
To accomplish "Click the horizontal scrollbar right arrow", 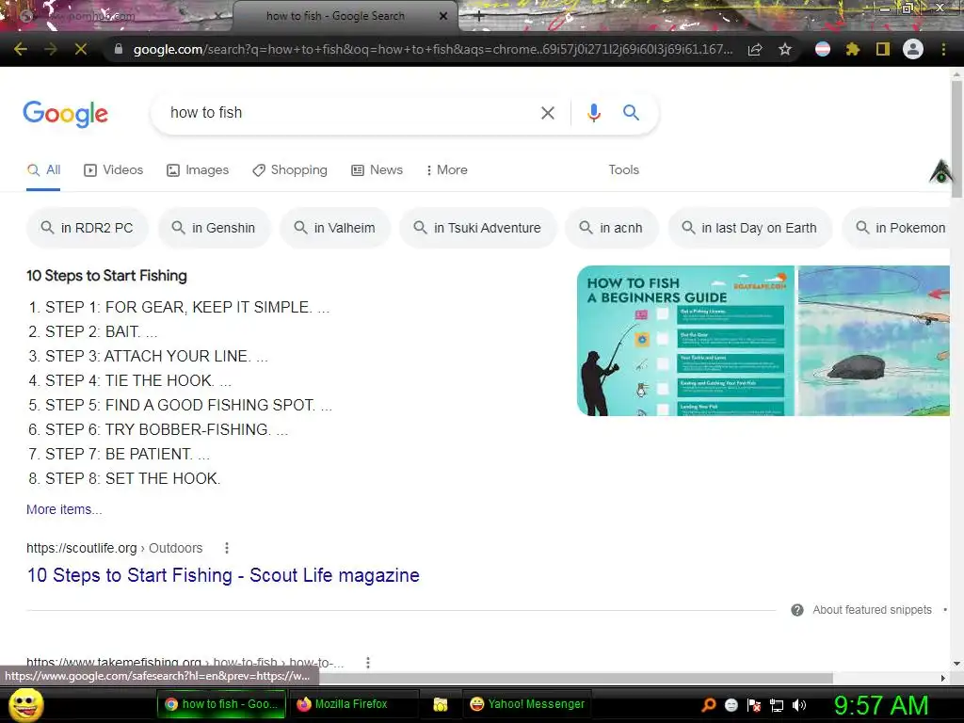I will [x=943, y=678].
